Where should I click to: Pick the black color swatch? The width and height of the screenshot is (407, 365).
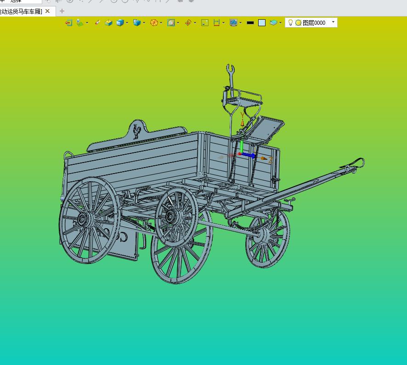click(250, 23)
